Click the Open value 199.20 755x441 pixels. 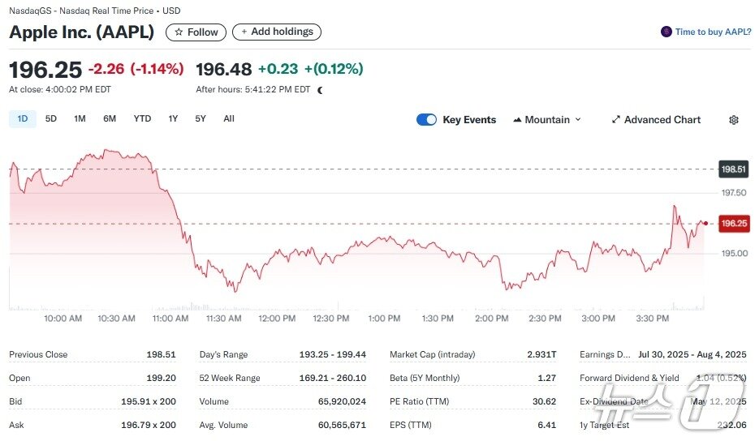(162, 378)
